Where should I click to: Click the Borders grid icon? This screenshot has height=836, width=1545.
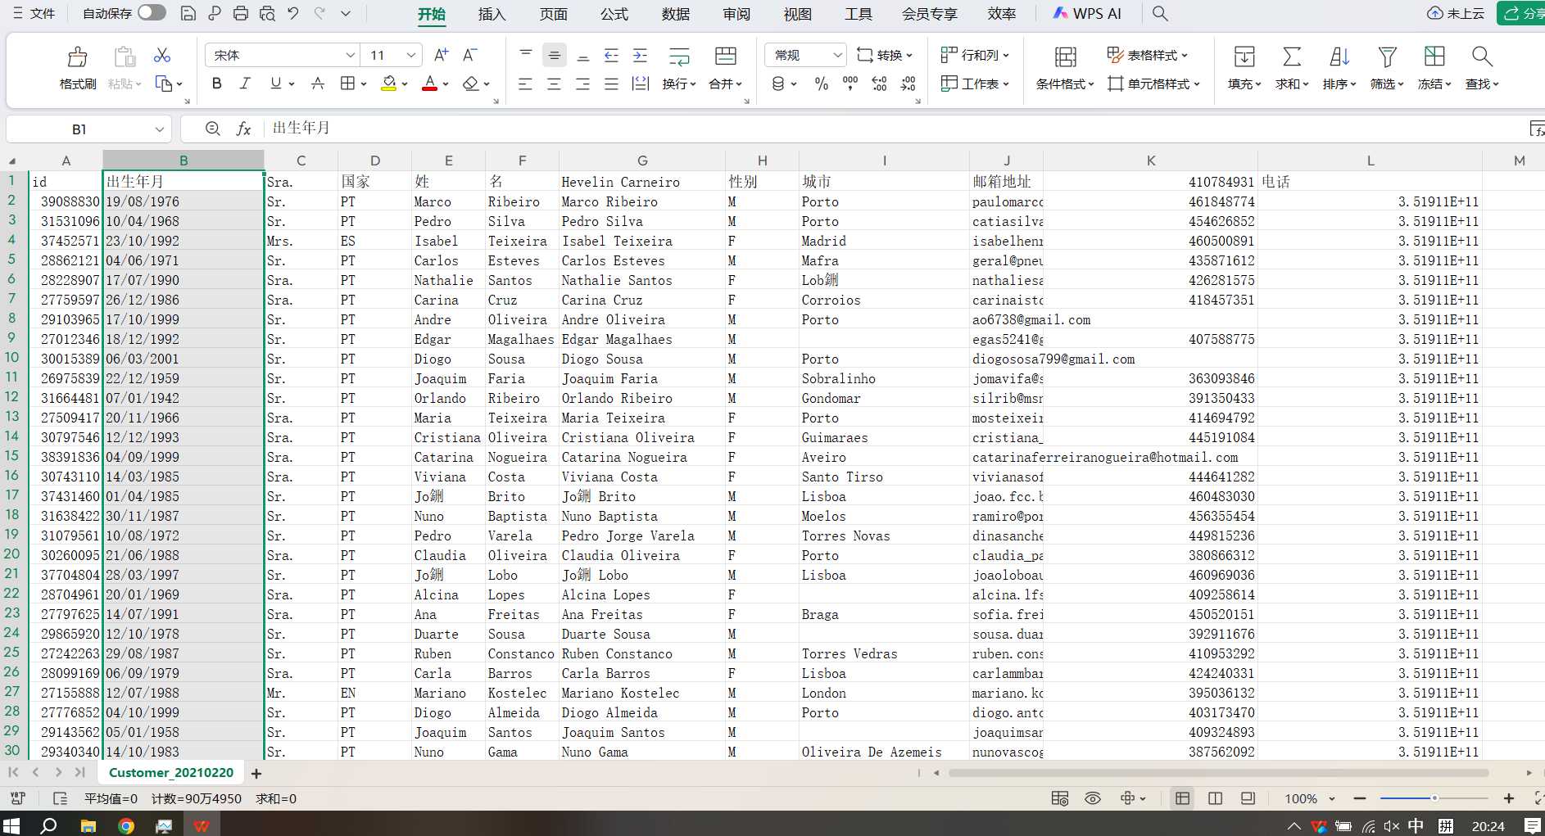[x=347, y=84]
